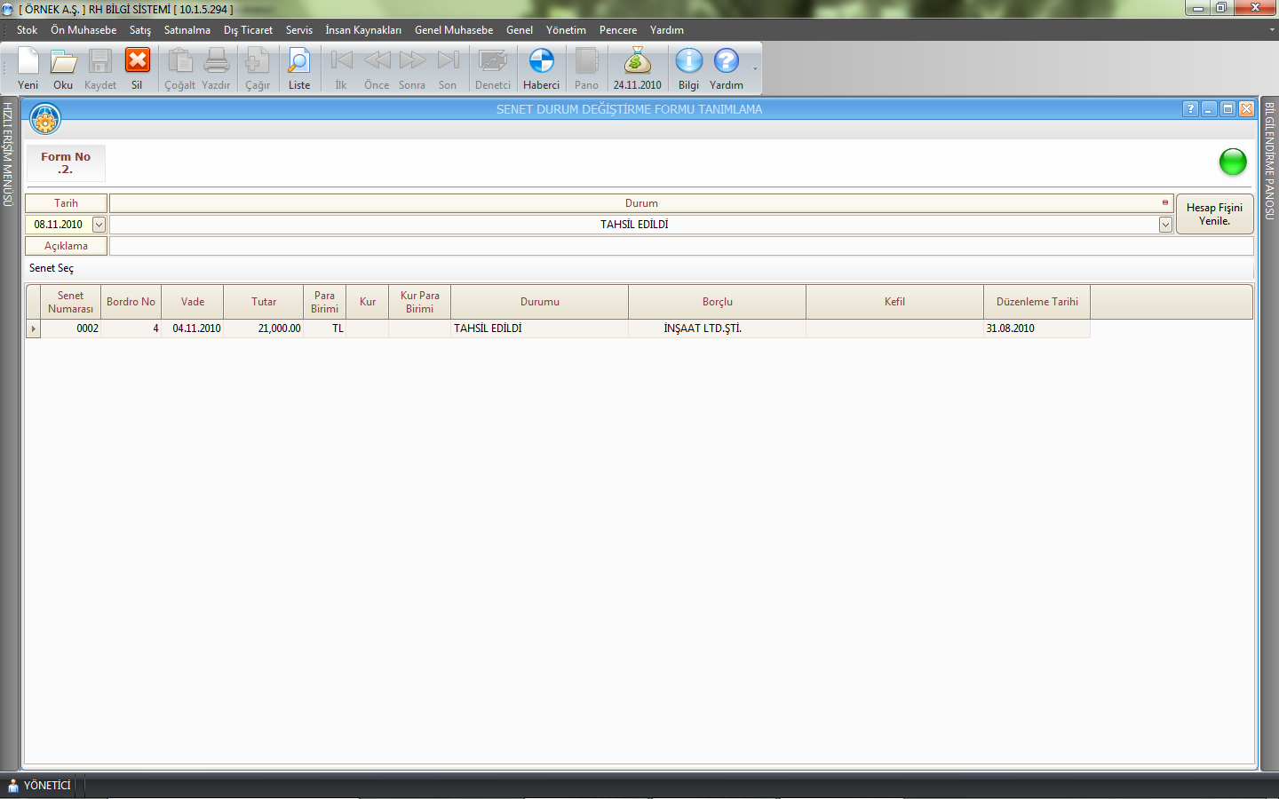Open the Durum status dropdown arrow
Image resolution: width=1279 pixels, height=799 pixels.
coord(1165,225)
